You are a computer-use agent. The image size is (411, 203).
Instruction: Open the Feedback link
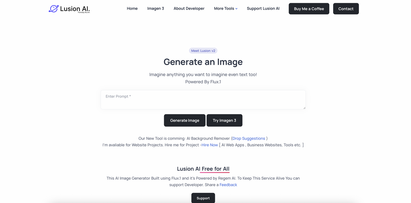tap(228, 185)
